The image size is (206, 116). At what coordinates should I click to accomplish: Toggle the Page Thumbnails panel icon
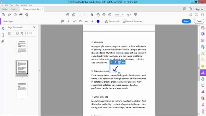pyautogui.click(x=3, y=29)
